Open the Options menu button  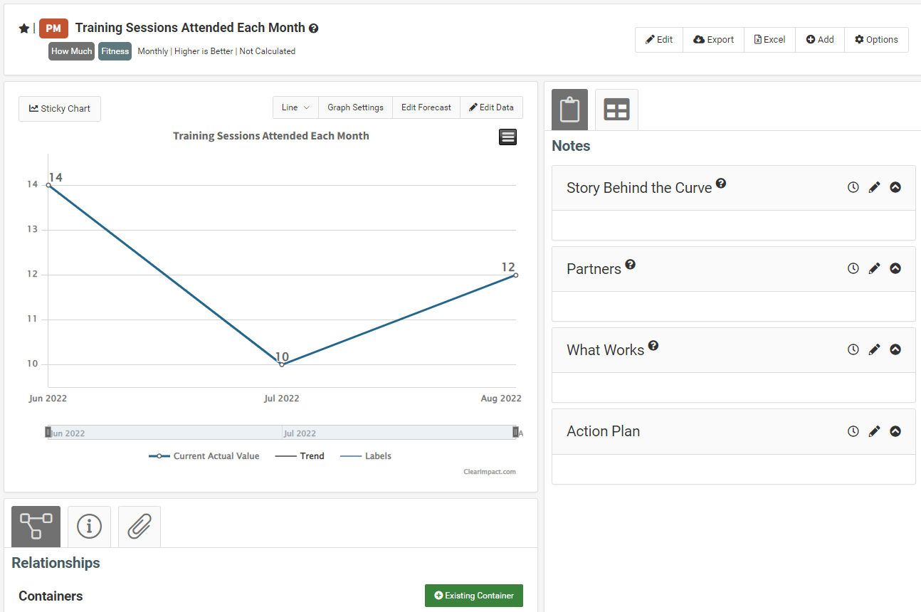[x=876, y=40]
